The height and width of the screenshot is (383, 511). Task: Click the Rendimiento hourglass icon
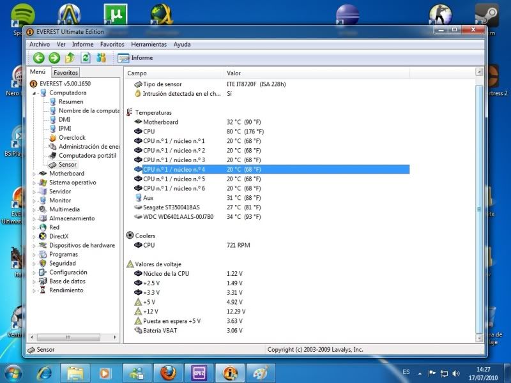43,290
